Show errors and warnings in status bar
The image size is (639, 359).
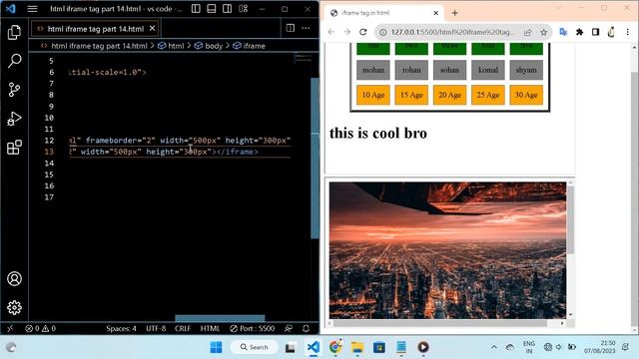(40, 328)
